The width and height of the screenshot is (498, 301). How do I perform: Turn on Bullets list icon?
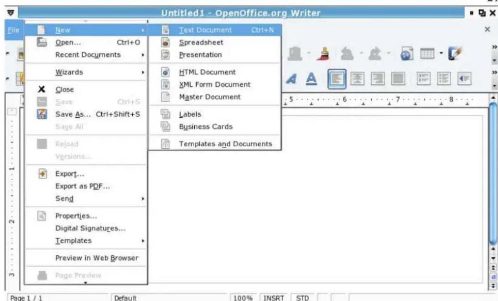click(x=444, y=79)
